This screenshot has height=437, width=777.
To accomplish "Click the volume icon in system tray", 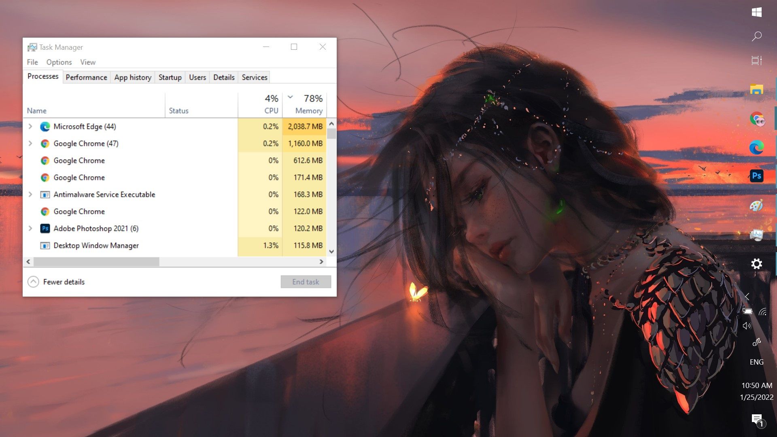I will click(x=746, y=327).
